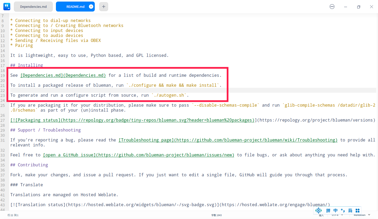Click the ### Translate heading
This screenshot has height=219, width=378.
coord(27,185)
